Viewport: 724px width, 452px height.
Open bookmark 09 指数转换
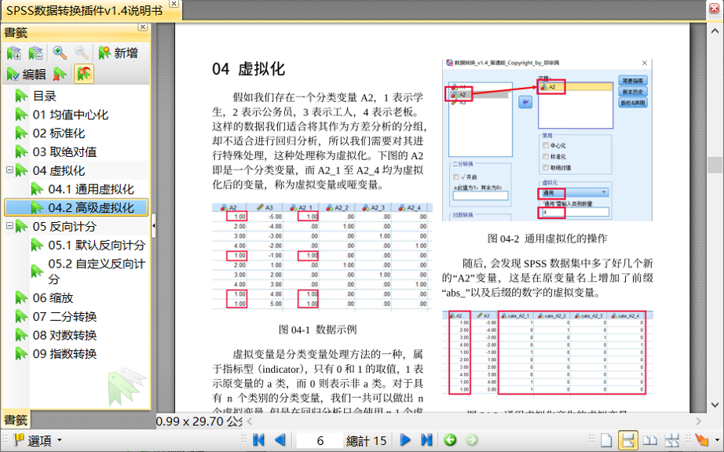pos(64,354)
